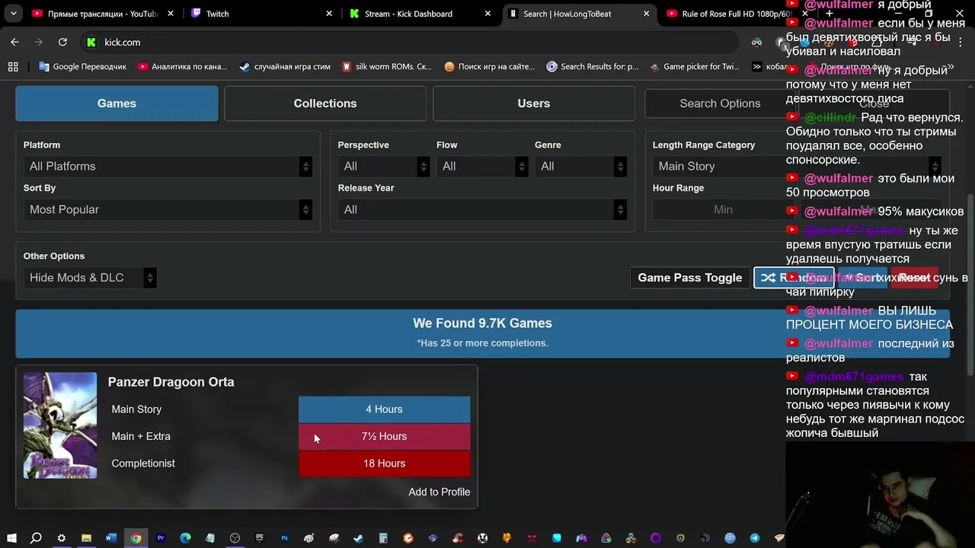
Task: Open the Perspective dropdown
Action: tap(384, 166)
